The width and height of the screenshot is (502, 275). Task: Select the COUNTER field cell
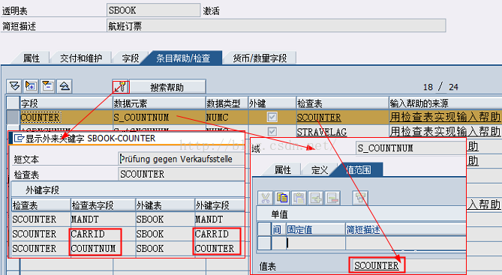click(66, 118)
